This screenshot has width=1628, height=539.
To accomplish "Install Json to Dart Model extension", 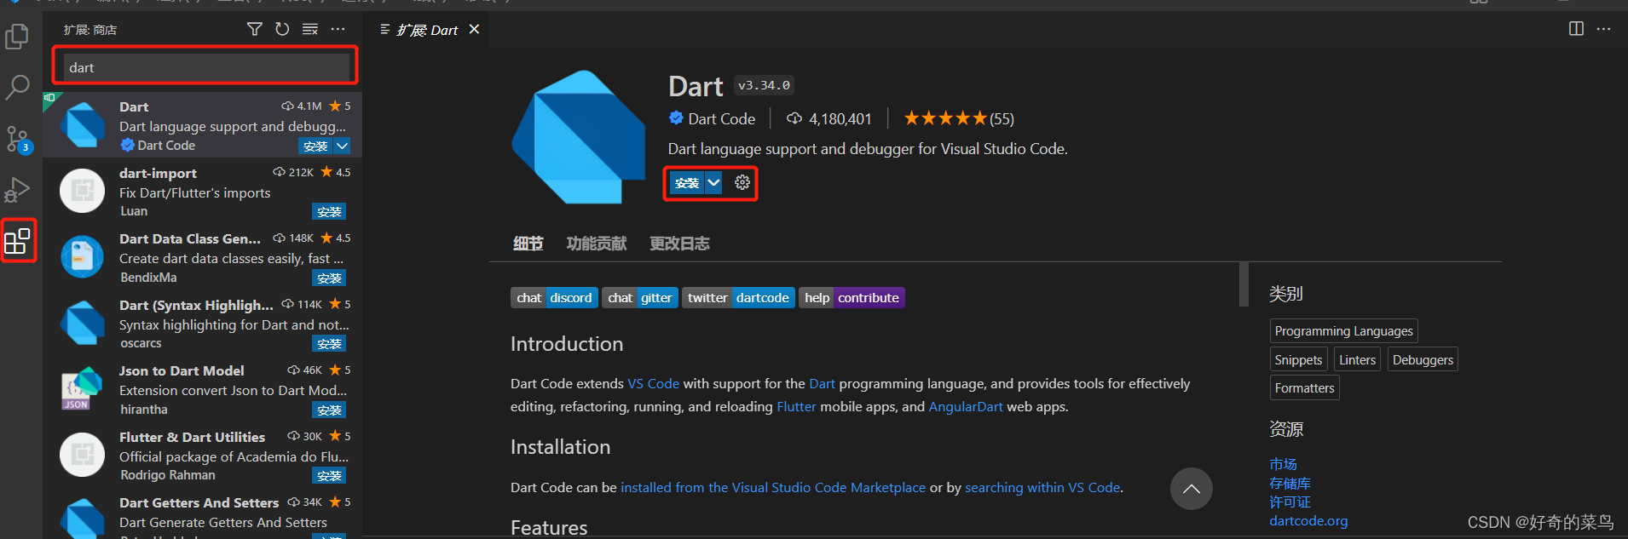I will (329, 410).
